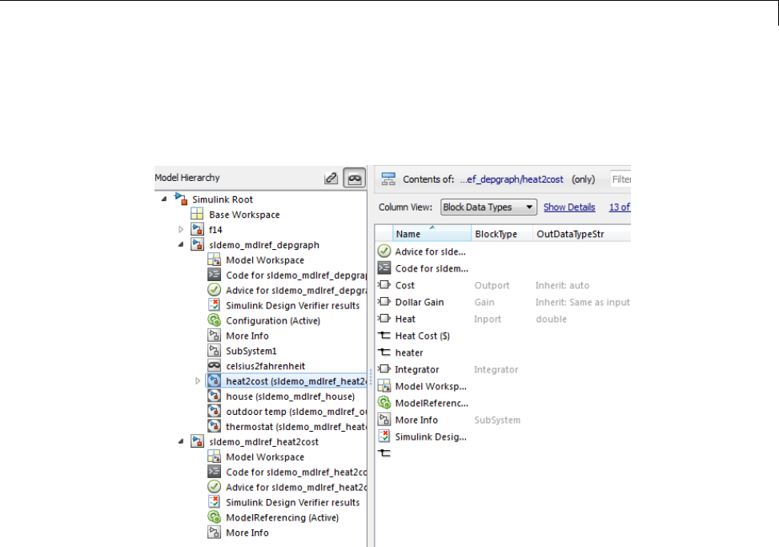Click the ModelReferencing (Active) gear icon

point(214,517)
